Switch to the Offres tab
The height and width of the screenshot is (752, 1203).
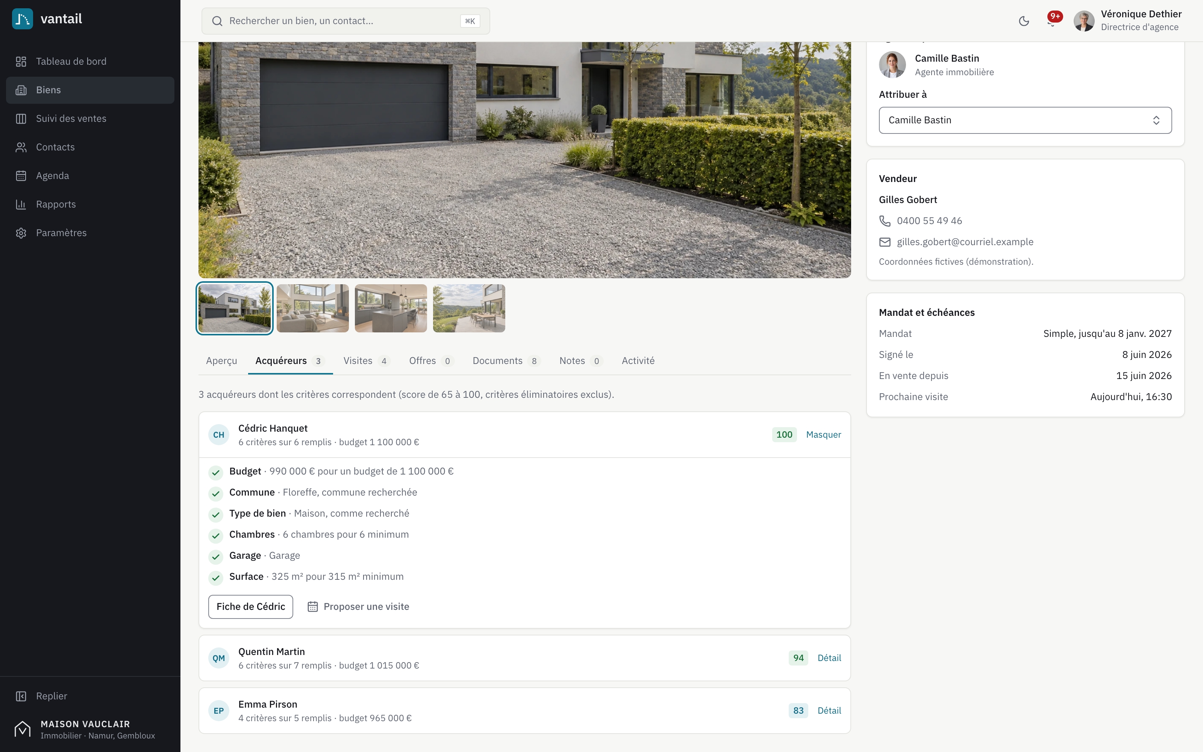pyautogui.click(x=431, y=361)
